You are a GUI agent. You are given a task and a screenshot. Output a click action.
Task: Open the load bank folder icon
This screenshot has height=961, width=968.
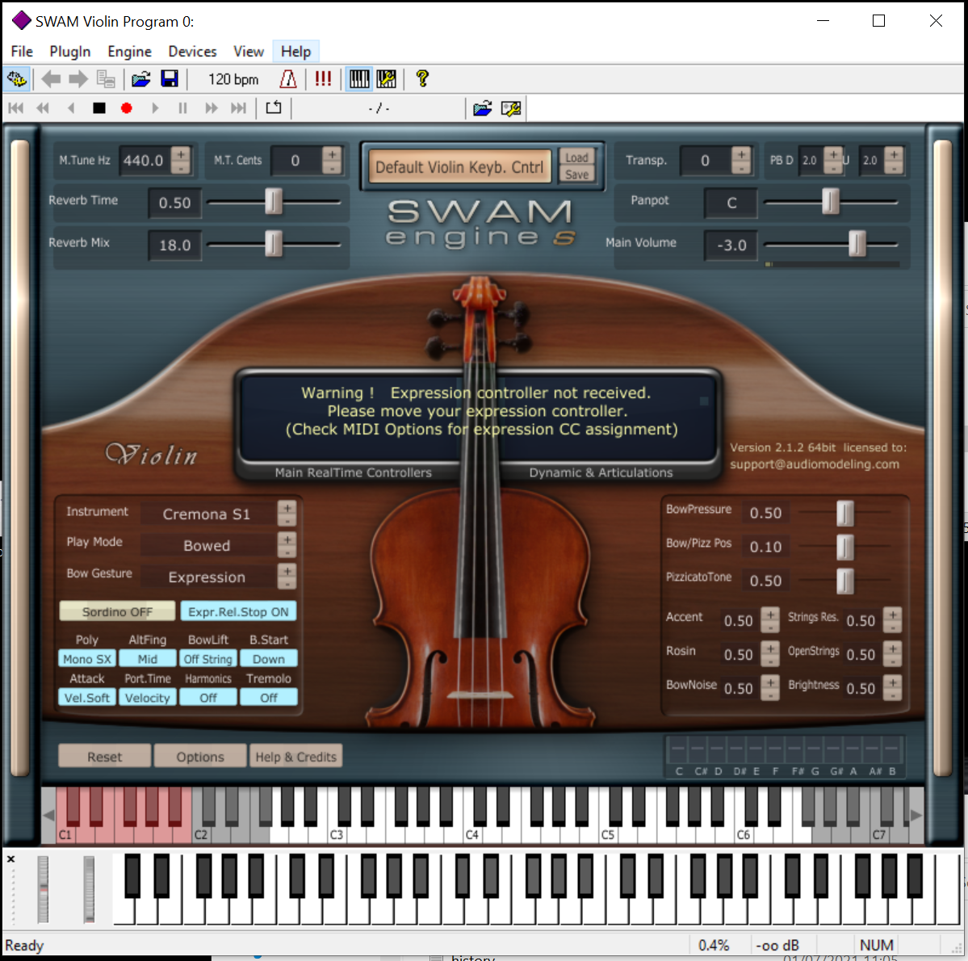click(x=140, y=79)
